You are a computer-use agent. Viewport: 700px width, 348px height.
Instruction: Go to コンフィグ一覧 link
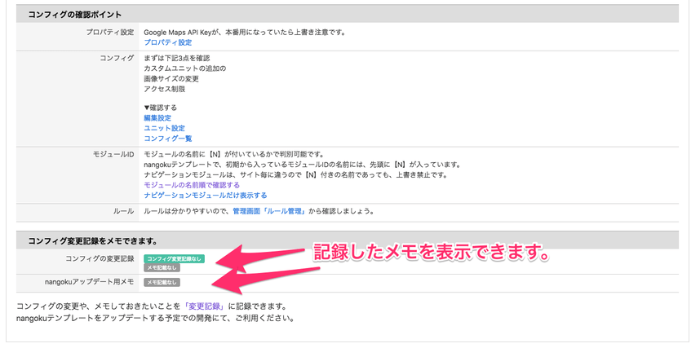coord(168,139)
